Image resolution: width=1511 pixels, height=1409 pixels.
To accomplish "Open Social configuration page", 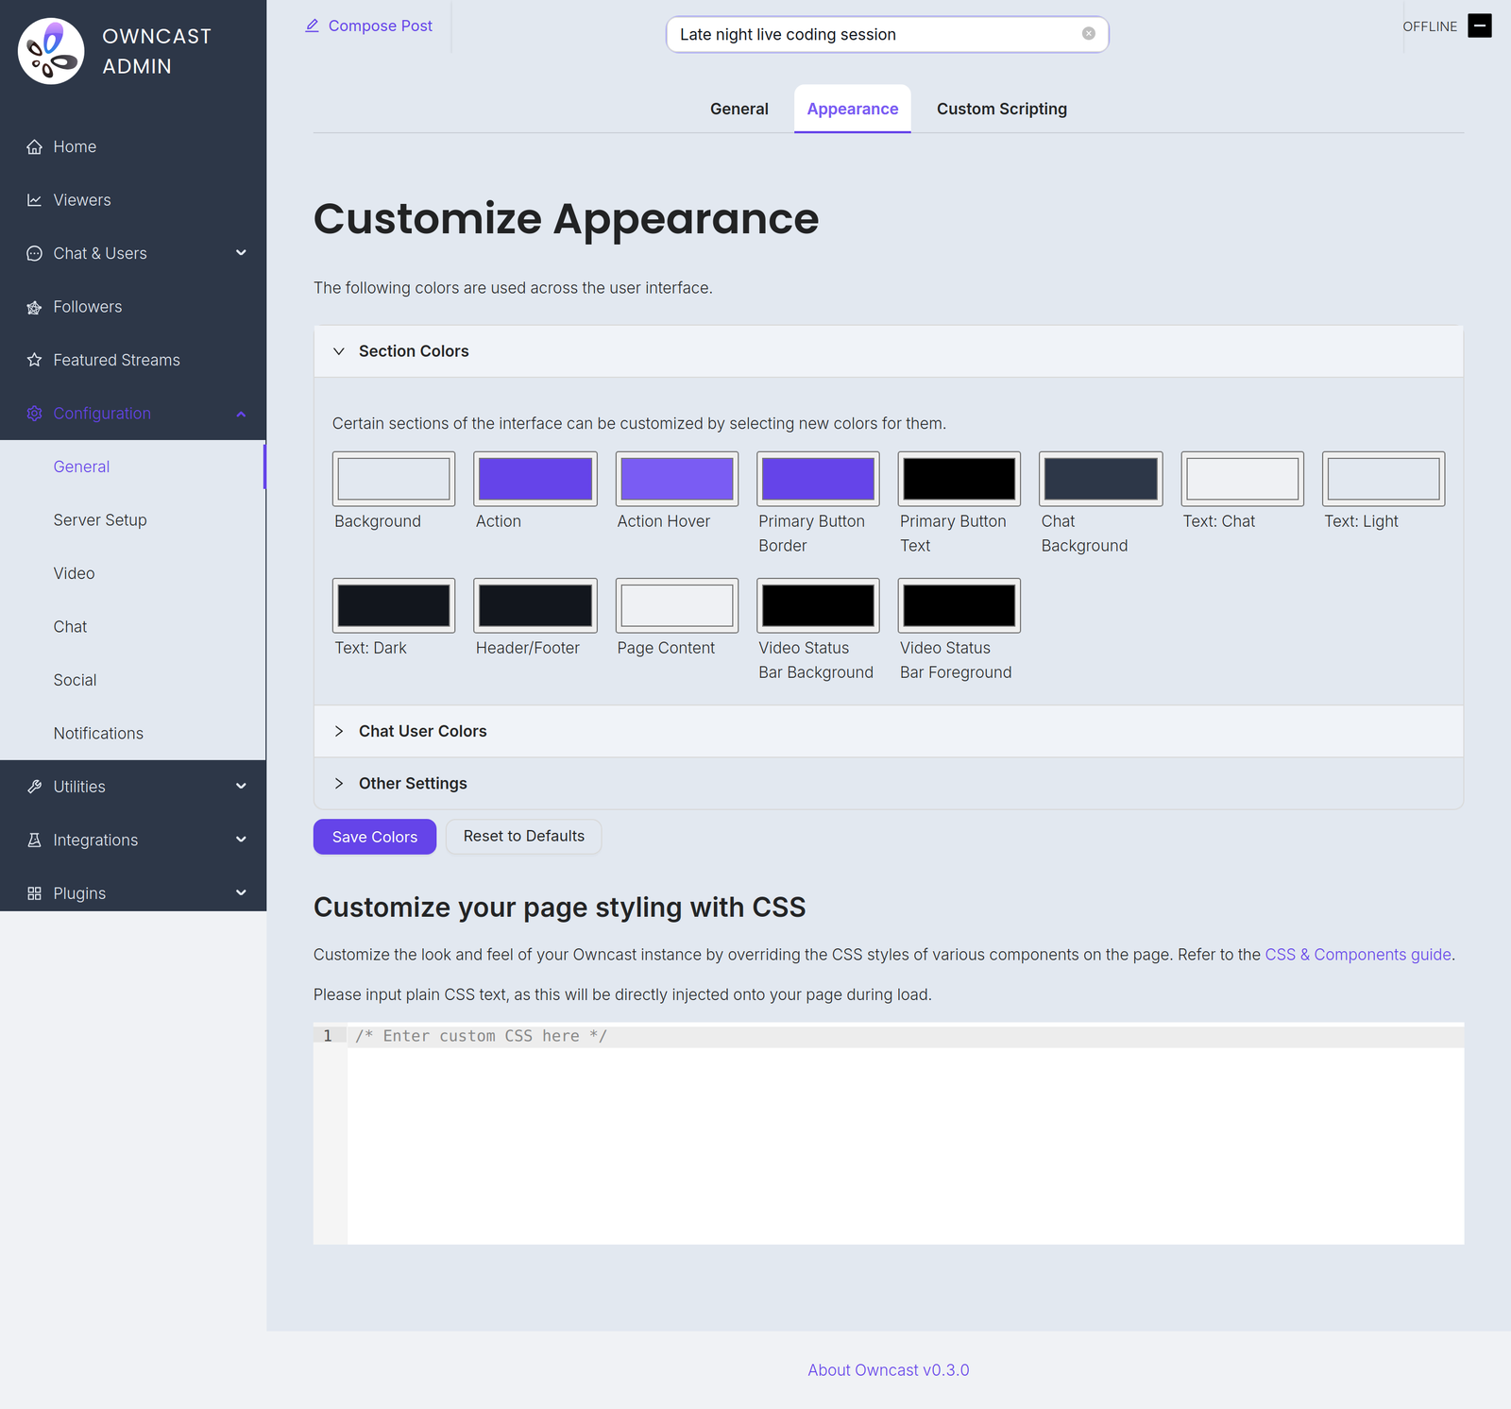I will pyautogui.click(x=132, y=680).
